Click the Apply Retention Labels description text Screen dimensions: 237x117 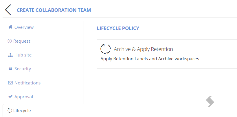tap(150, 59)
